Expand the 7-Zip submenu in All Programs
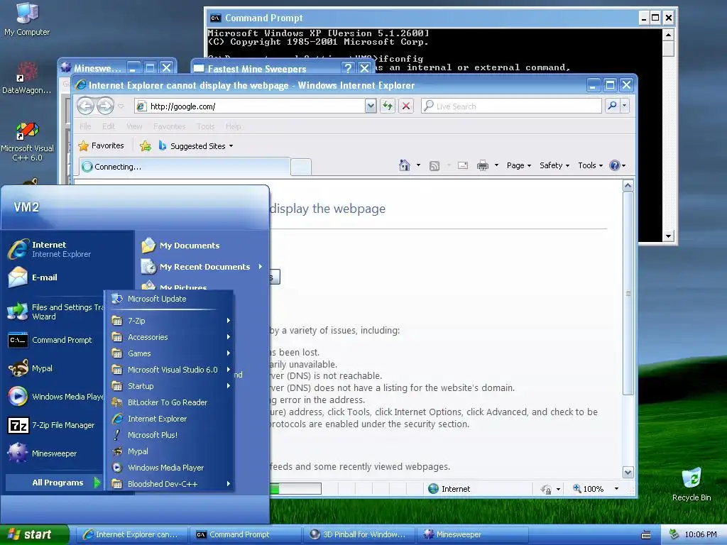Viewport: 727px width, 545px height. tap(169, 321)
